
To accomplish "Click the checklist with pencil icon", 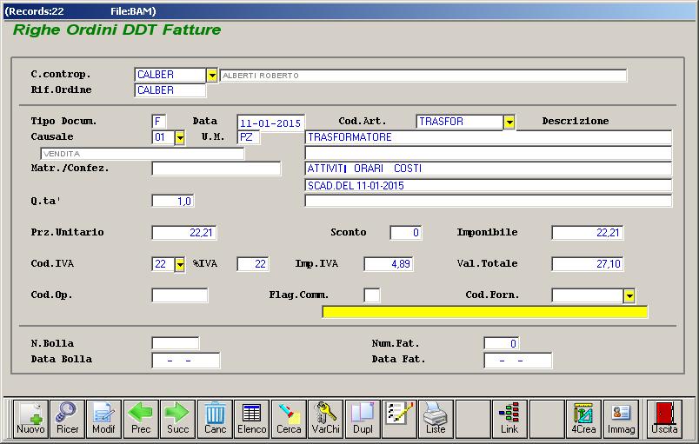I will [x=399, y=419].
